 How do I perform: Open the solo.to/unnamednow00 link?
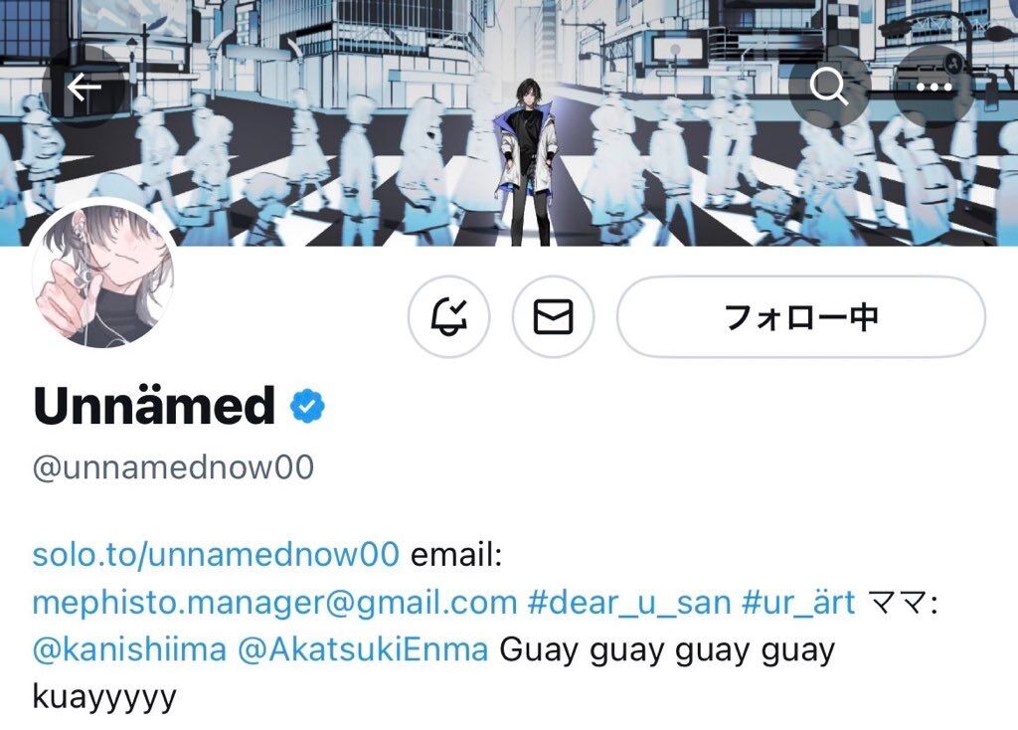click(x=216, y=554)
